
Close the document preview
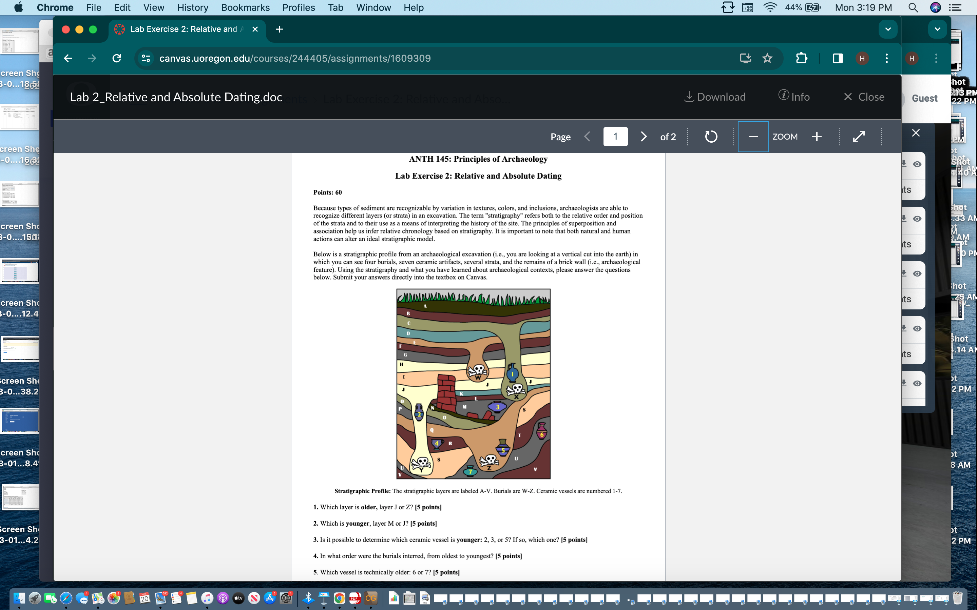pos(864,97)
